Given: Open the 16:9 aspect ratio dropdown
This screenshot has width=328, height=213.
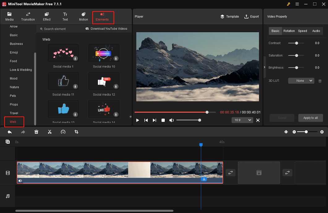Looking at the screenshot, I should point(242,120).
